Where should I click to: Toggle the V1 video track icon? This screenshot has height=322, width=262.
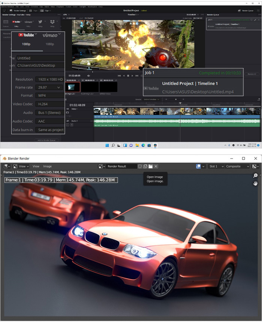67,113
